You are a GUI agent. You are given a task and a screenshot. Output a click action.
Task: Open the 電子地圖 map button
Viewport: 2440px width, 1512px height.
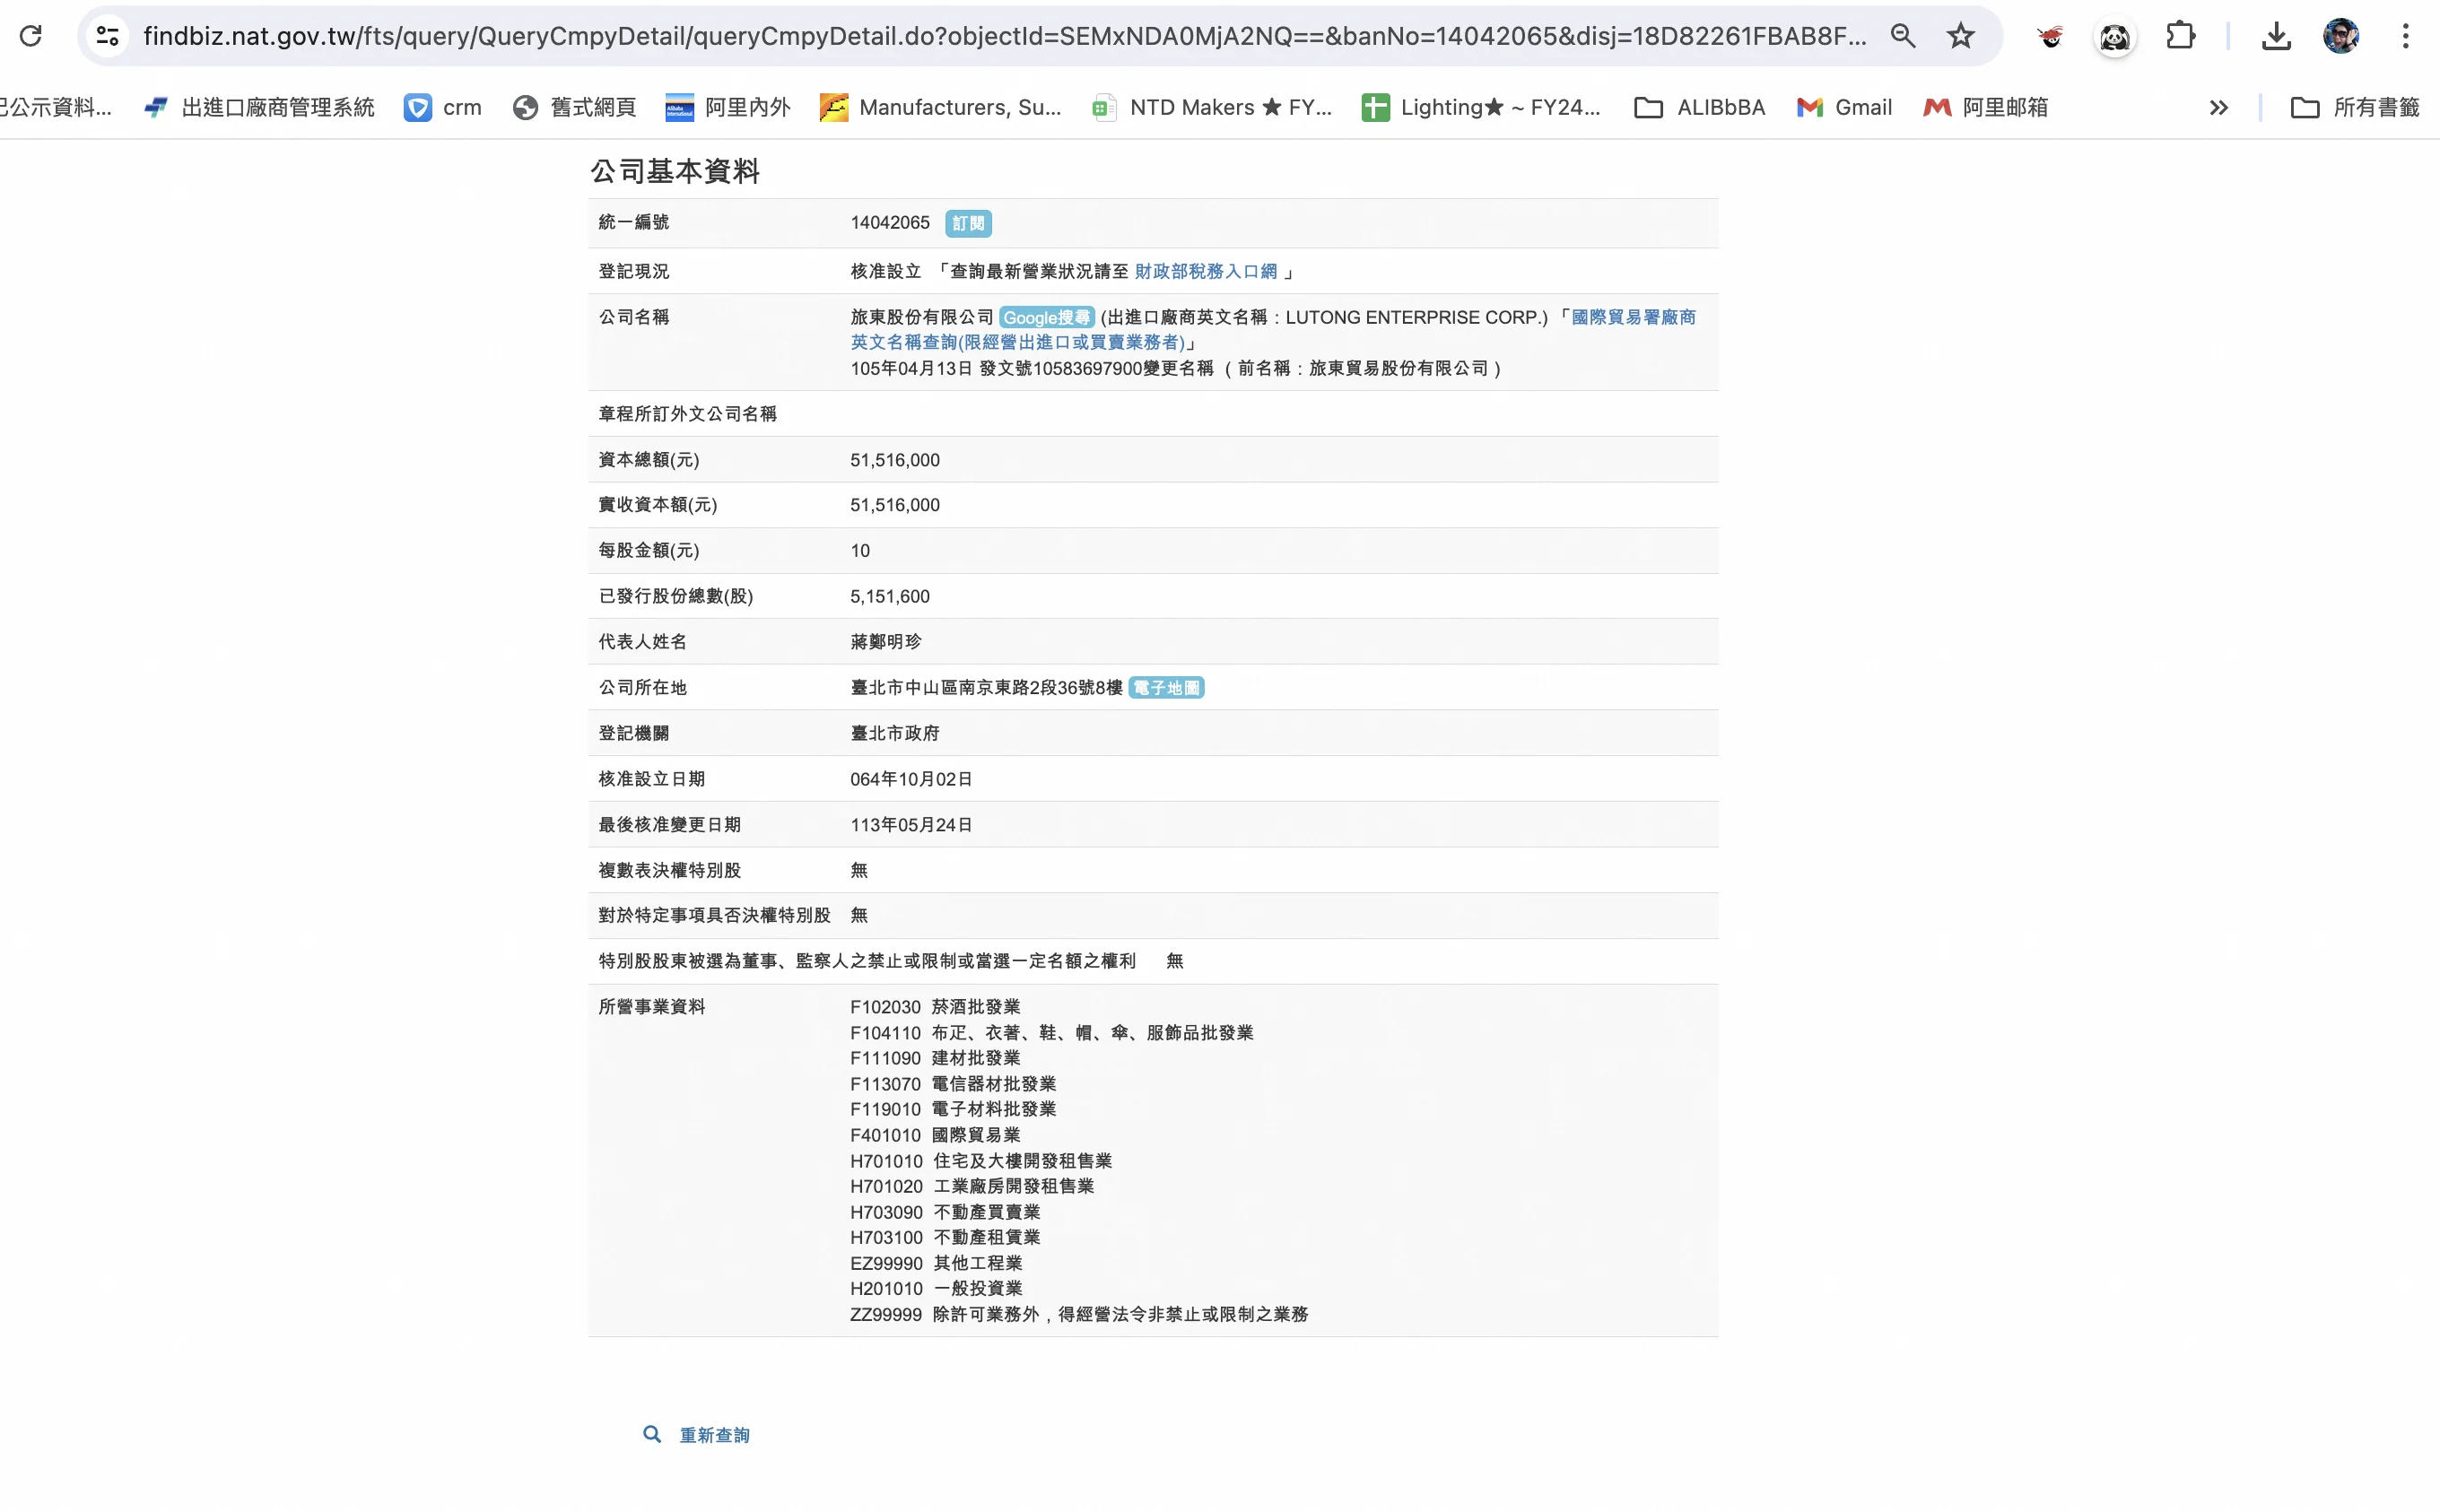point(1166,688)
